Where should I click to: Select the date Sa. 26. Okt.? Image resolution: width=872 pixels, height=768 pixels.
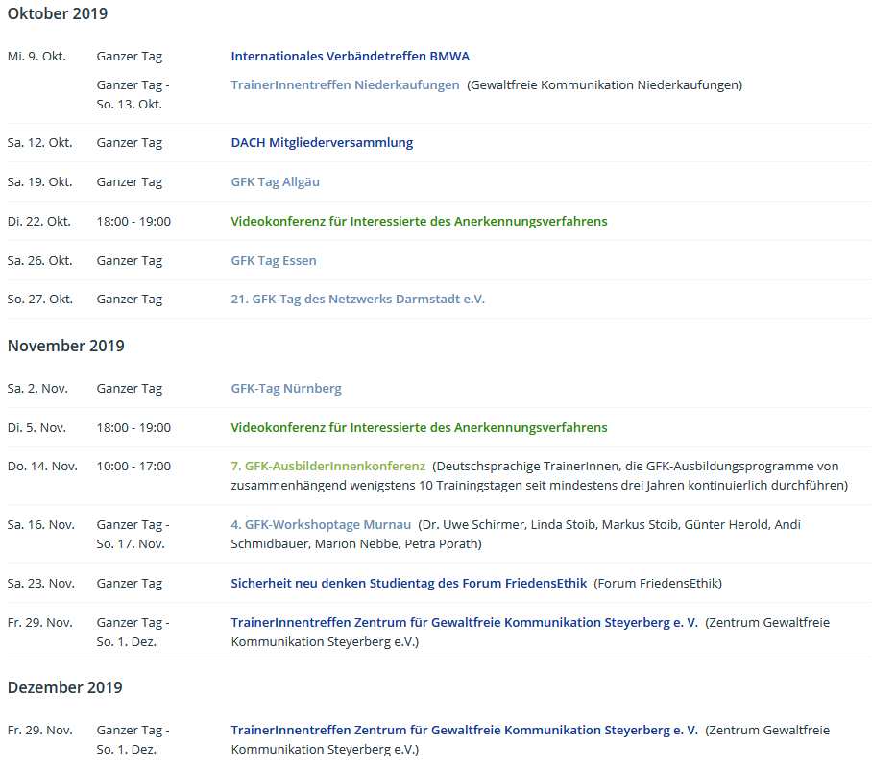40,261
